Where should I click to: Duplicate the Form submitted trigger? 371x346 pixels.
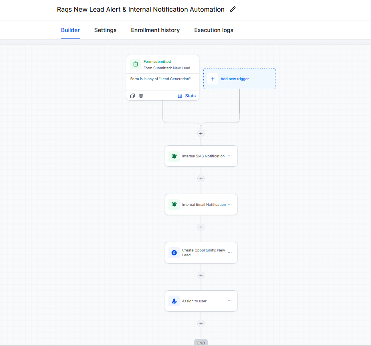coord(132,96)
